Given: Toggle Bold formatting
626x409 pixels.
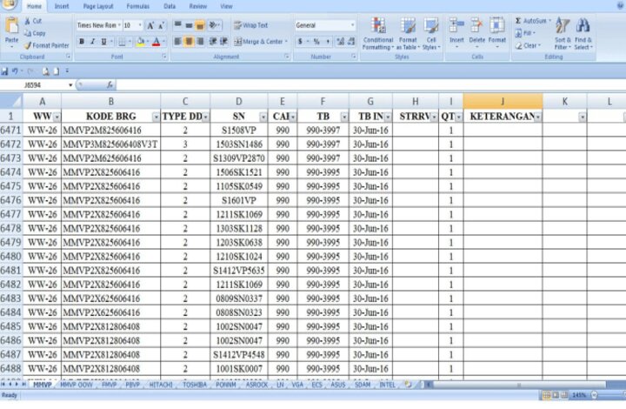Looking at the screenshot, I should coord(82,41).
